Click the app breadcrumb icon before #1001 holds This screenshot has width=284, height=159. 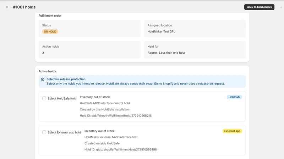coord(7,7)
